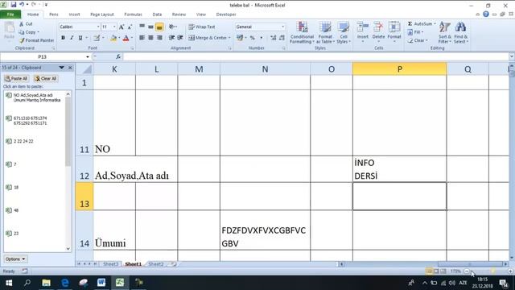Open the File tab
This screenshot has height=290, width=515.
(10, 14)
